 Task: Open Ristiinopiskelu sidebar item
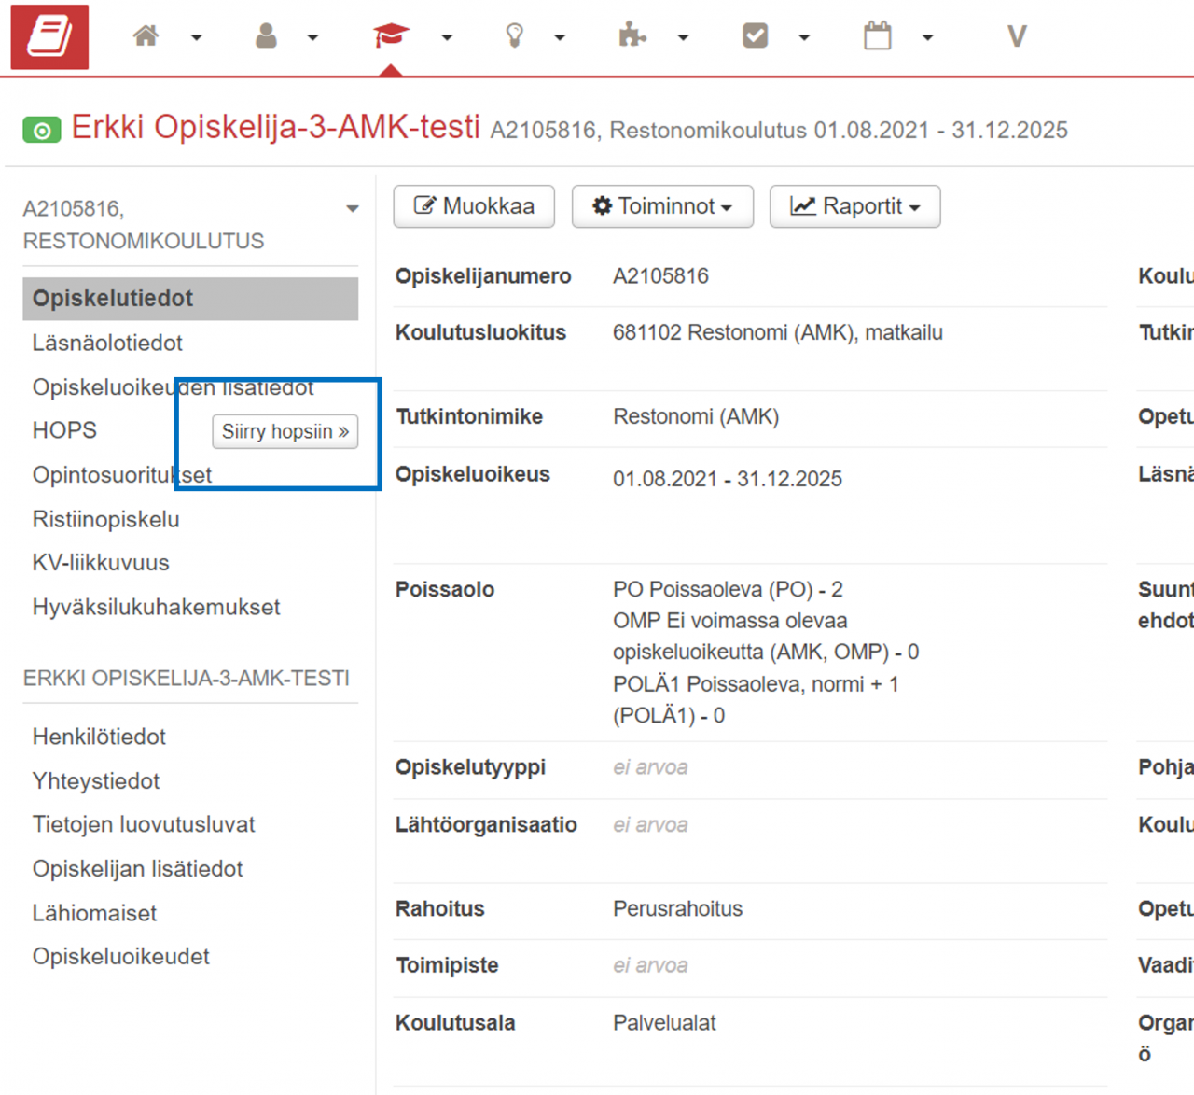click(x=106, y=519)
